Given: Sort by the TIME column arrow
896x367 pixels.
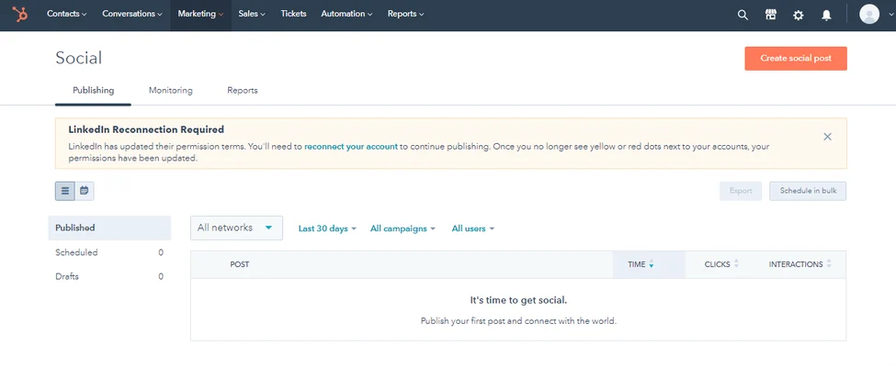Looking at the screenshot, I should [652, 265].
